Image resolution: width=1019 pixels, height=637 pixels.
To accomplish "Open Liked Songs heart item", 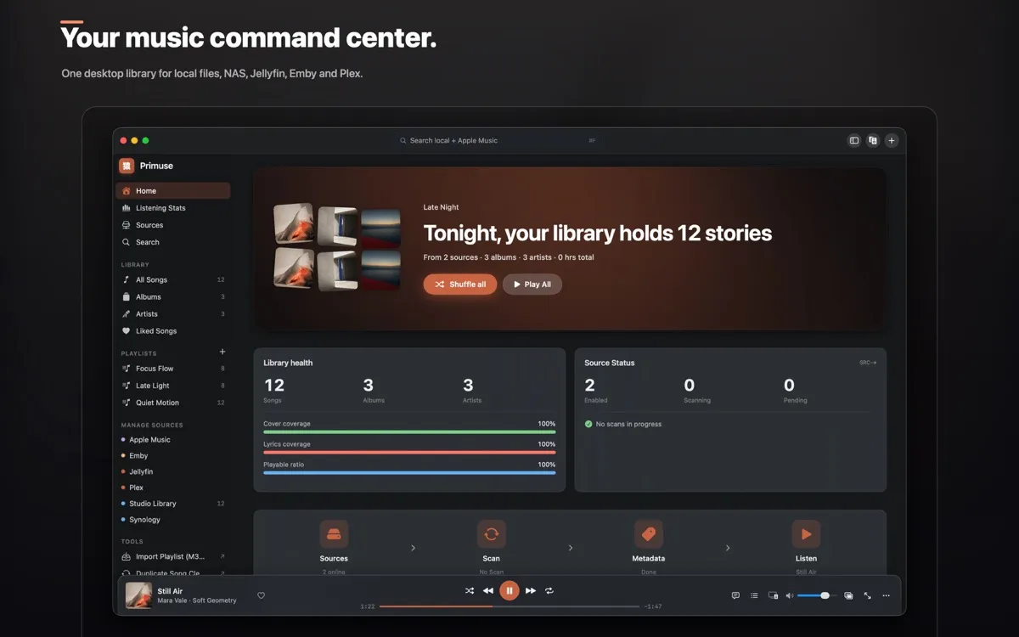I will click(x=173, y=330).
